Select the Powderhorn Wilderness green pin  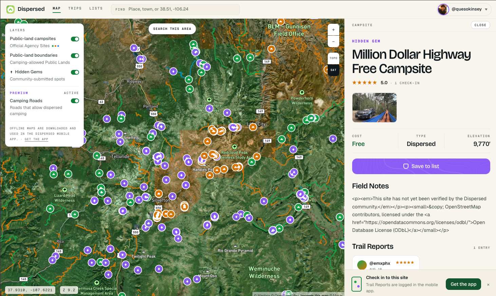point(302,92)
